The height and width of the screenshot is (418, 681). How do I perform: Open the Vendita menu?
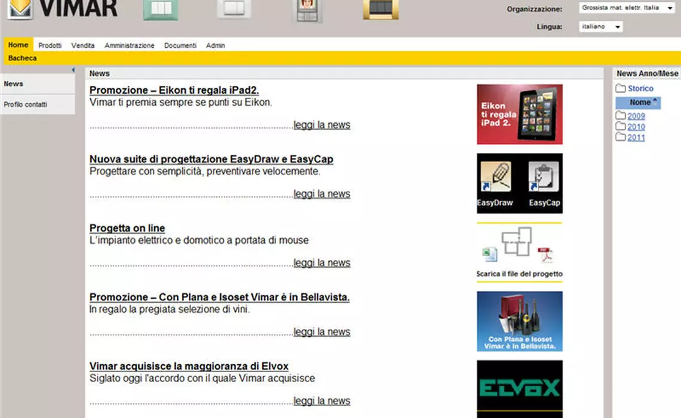pos(83,45)
